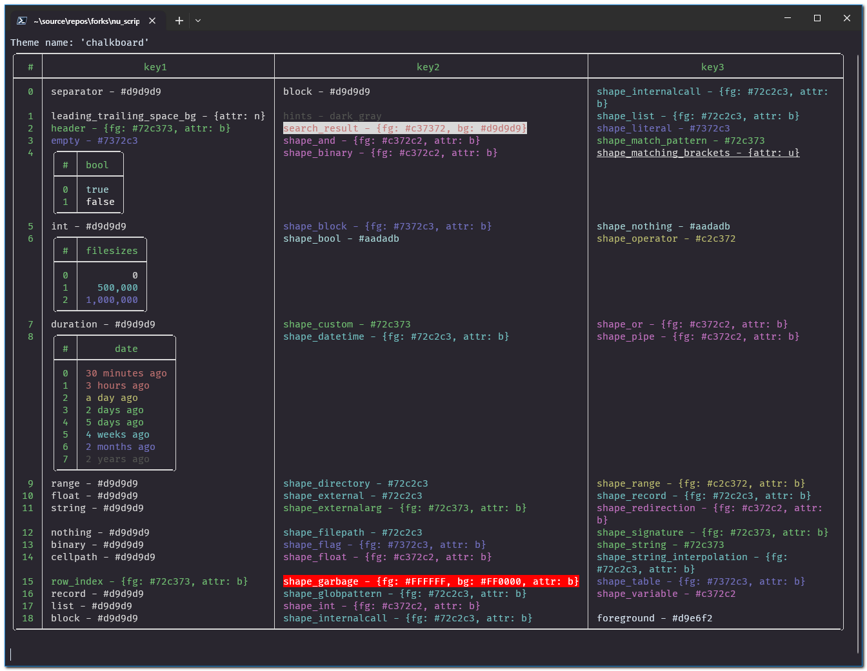Click the underlined shape_matching_brackets entry
This screenshot has height=671, width=867.
[699, 153]
